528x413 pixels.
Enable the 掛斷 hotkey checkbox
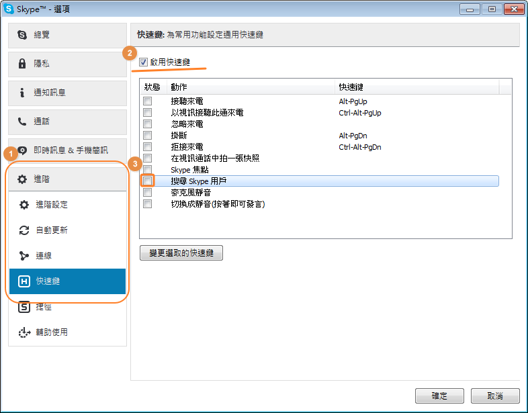pos(148,135)
